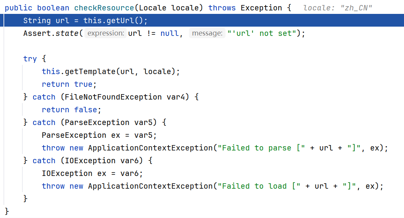Screen dimensions: 404x218
Task: Click the 'expression:' parameter hint
Action: click(x=106, y=33)
